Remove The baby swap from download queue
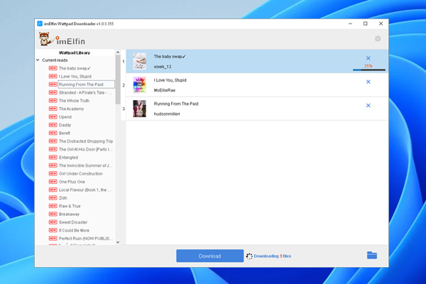This screenshot has width=426, height=284. coord(368,58)
